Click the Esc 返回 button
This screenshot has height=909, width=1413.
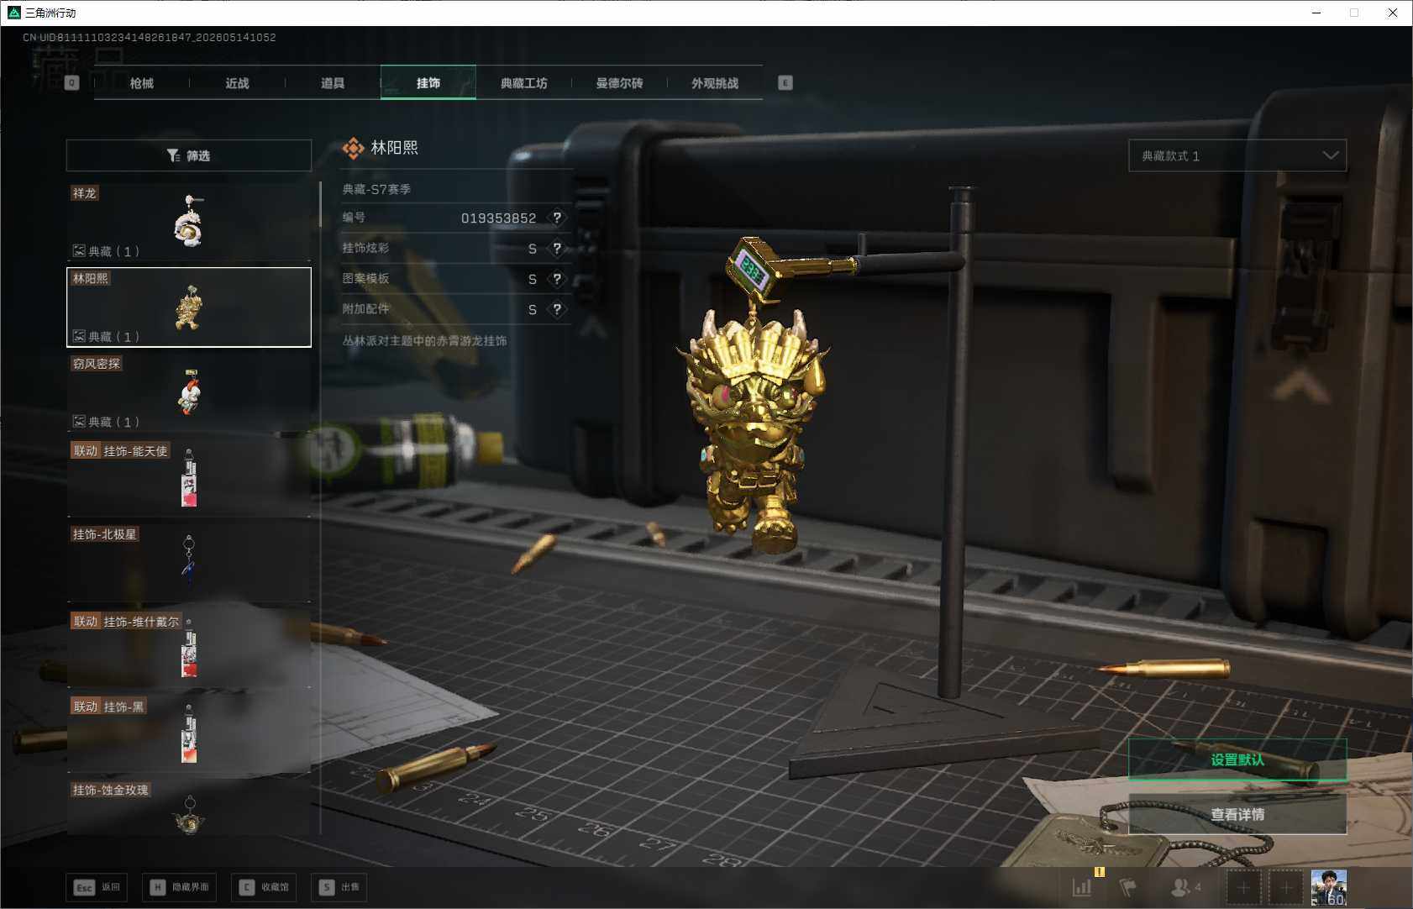click(x=97, y=887)
